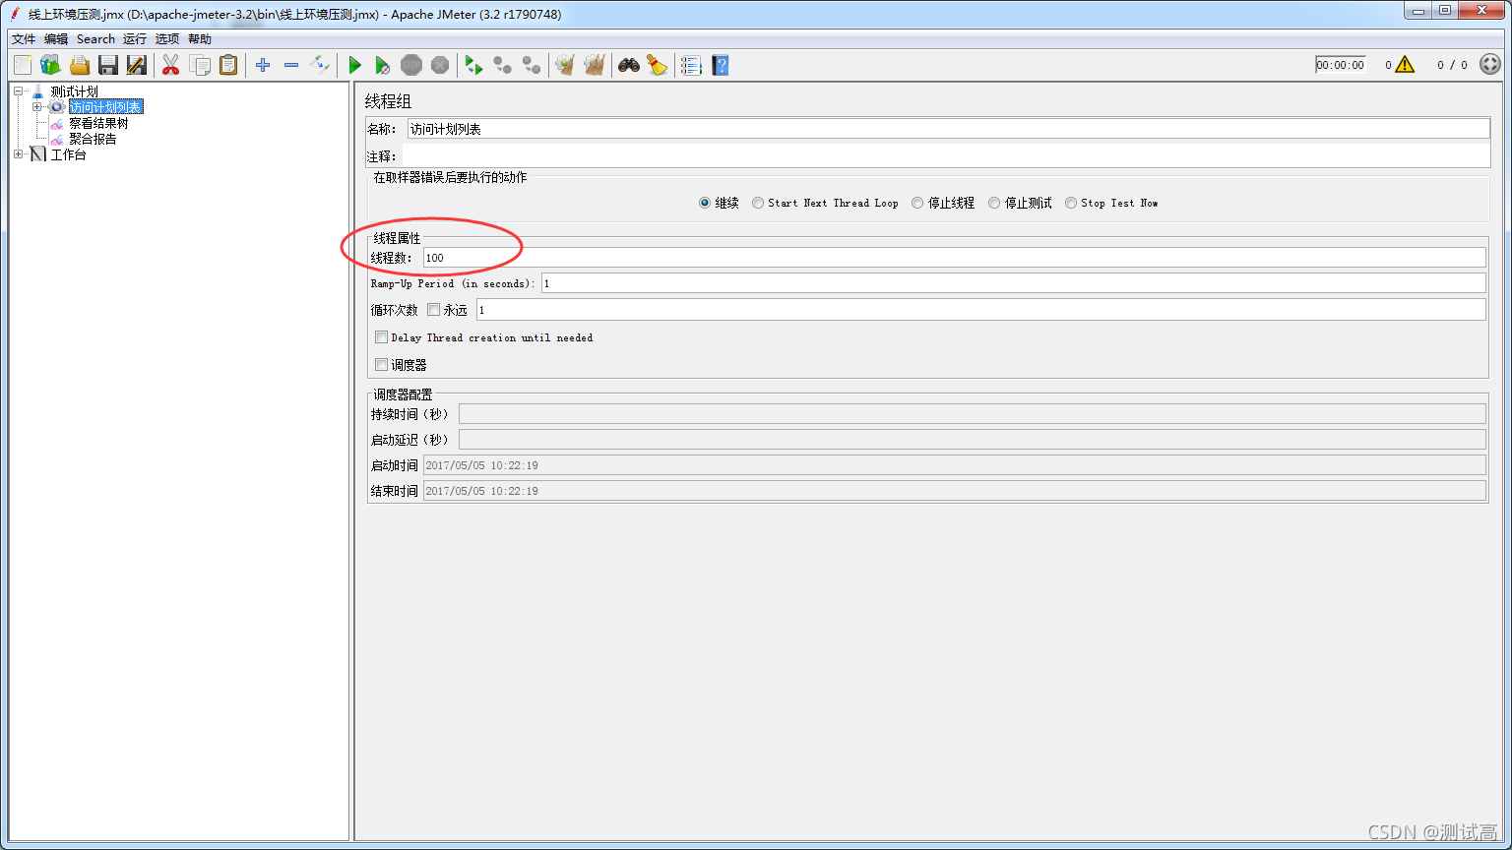The width and height of the screenshot is (1512, 850).
Task: Open the Search menu
Action: tap(95, 39)
